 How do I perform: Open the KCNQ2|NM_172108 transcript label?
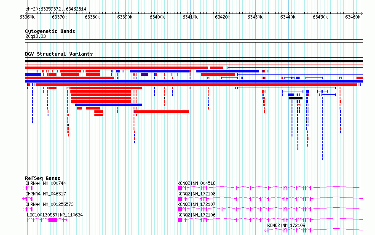(x=197, y=194)
